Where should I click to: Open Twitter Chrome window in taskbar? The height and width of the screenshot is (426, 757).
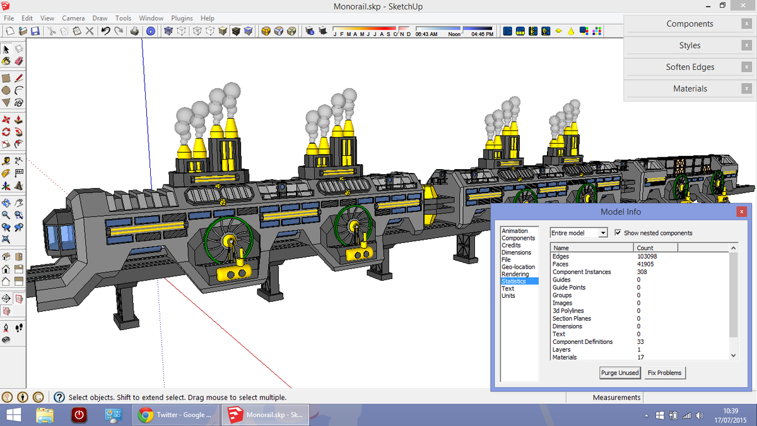tap(176, 415)
